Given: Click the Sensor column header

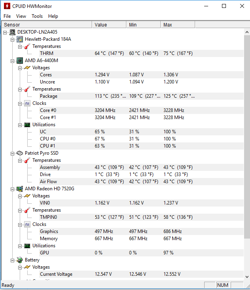Looking at the screenshot, I should pyautogui.click(x=47, y=25).
